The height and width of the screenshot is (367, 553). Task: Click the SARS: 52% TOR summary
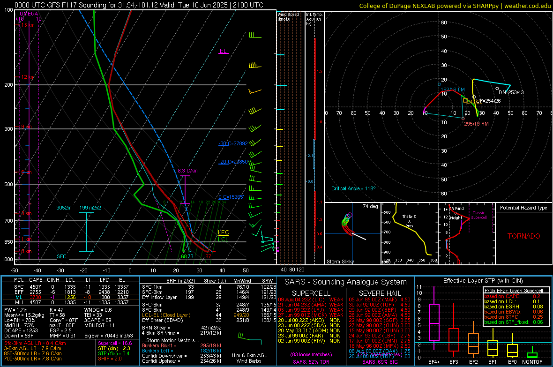311,362
